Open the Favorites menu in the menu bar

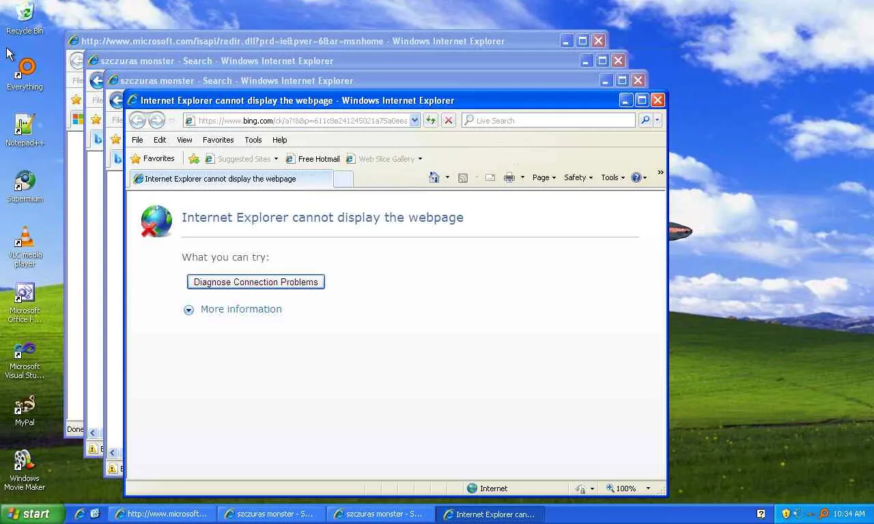[218, 140]
